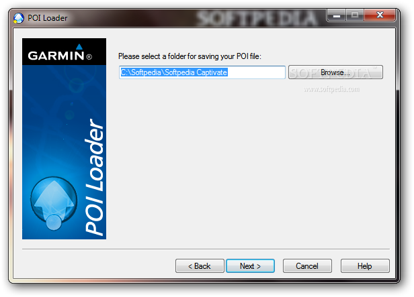Click the folder path input field
Screen dimensions: 414x297
(x=202, y=72)
